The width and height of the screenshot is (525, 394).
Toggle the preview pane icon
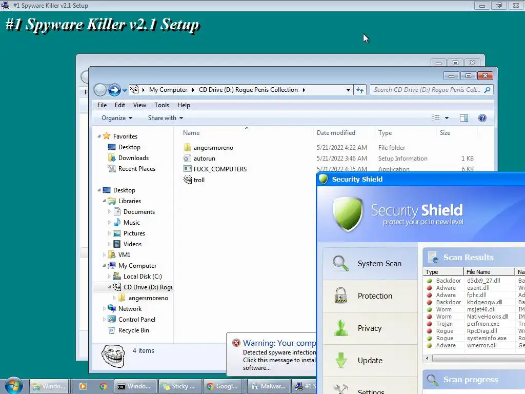464,118
